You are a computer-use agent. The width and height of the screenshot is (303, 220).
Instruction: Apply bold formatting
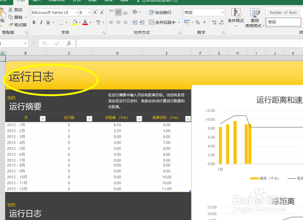(x=34, y=22)
